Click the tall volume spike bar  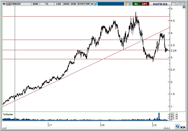159,116
